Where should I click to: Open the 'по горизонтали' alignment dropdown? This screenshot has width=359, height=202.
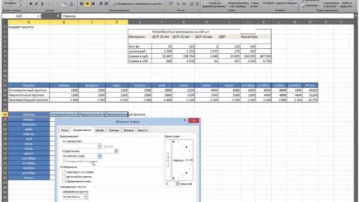(x=99, y=146)
